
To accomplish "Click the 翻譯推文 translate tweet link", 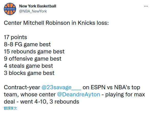I will tap(10, 108).
